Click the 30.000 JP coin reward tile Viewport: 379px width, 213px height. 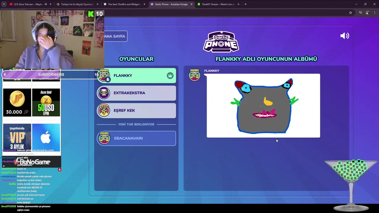(x=17, y=102)
